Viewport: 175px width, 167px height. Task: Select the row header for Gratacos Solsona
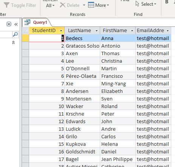coord(25,46)
